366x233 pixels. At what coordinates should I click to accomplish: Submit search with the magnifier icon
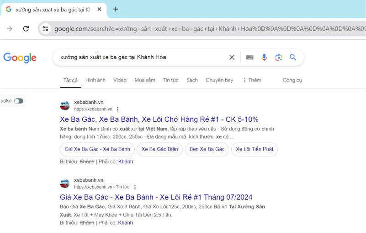pos(293,57)
